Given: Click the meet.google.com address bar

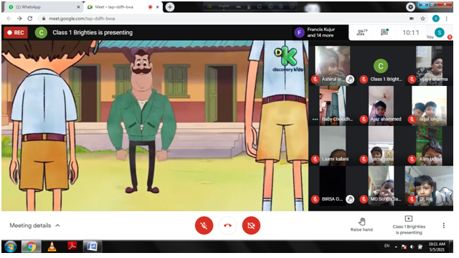Looking at the screenshot, I should click(222, 19).
